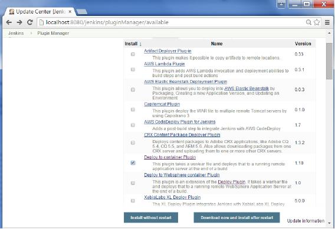Go back using the browser back arrow
Screen dimensions: 335x229
9,22
